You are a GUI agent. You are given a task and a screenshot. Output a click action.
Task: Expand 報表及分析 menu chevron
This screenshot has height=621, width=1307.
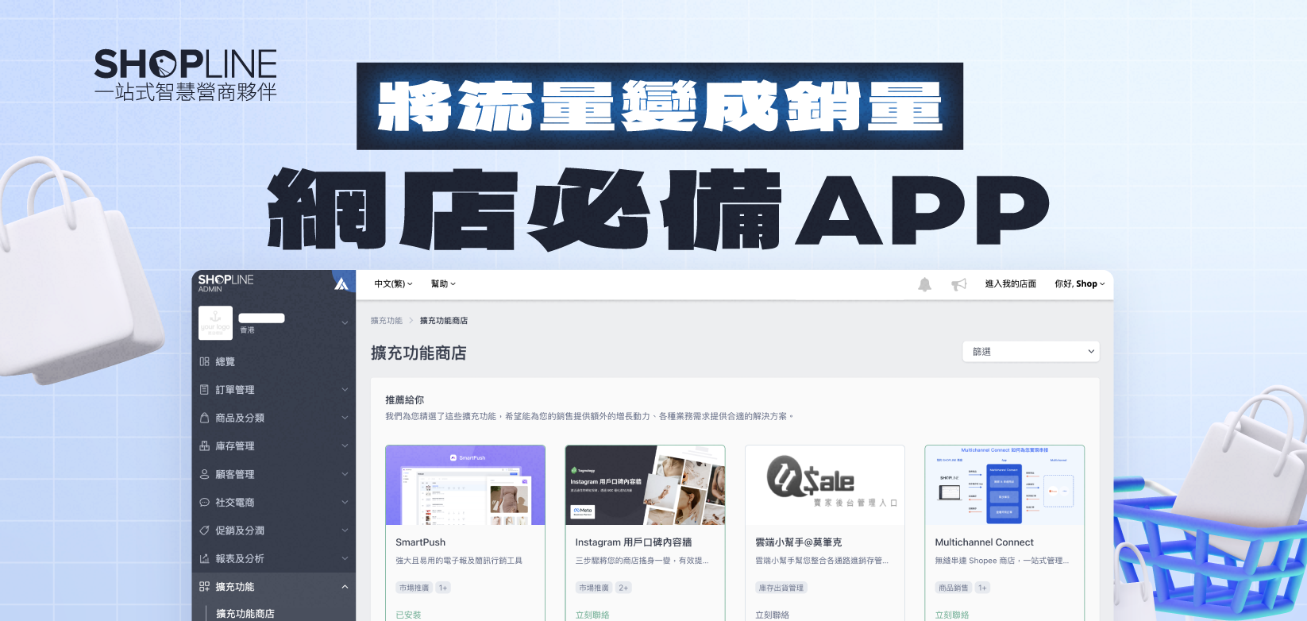coord(345,559)
